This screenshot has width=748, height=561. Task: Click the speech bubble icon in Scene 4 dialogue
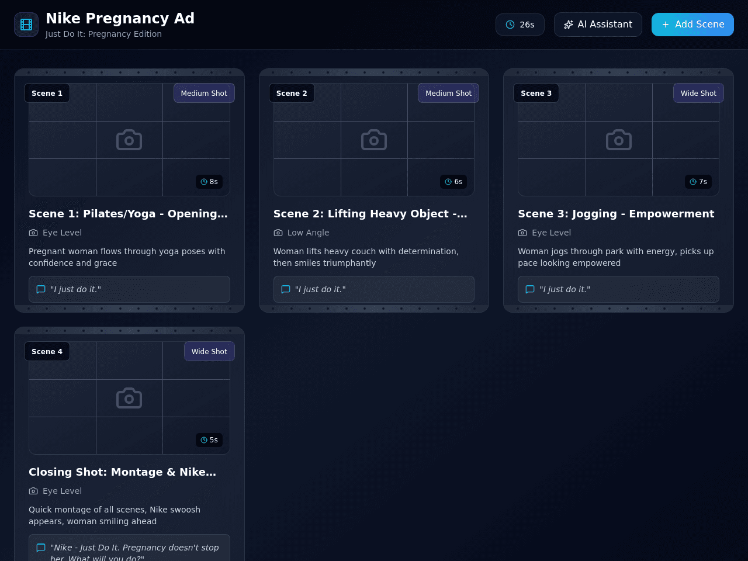[41, 548]
